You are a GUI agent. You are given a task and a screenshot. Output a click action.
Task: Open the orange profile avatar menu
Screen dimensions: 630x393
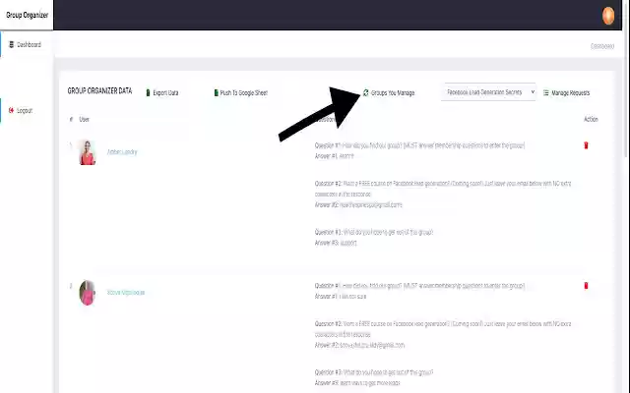tap(608, 16)
